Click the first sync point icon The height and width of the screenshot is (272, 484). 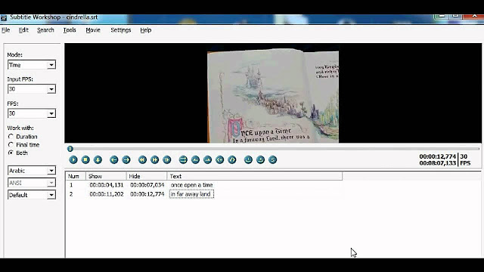(x=248, y=159)
